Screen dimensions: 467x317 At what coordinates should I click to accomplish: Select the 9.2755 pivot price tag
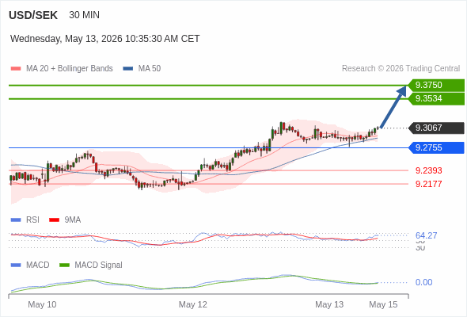pos(436,147)
